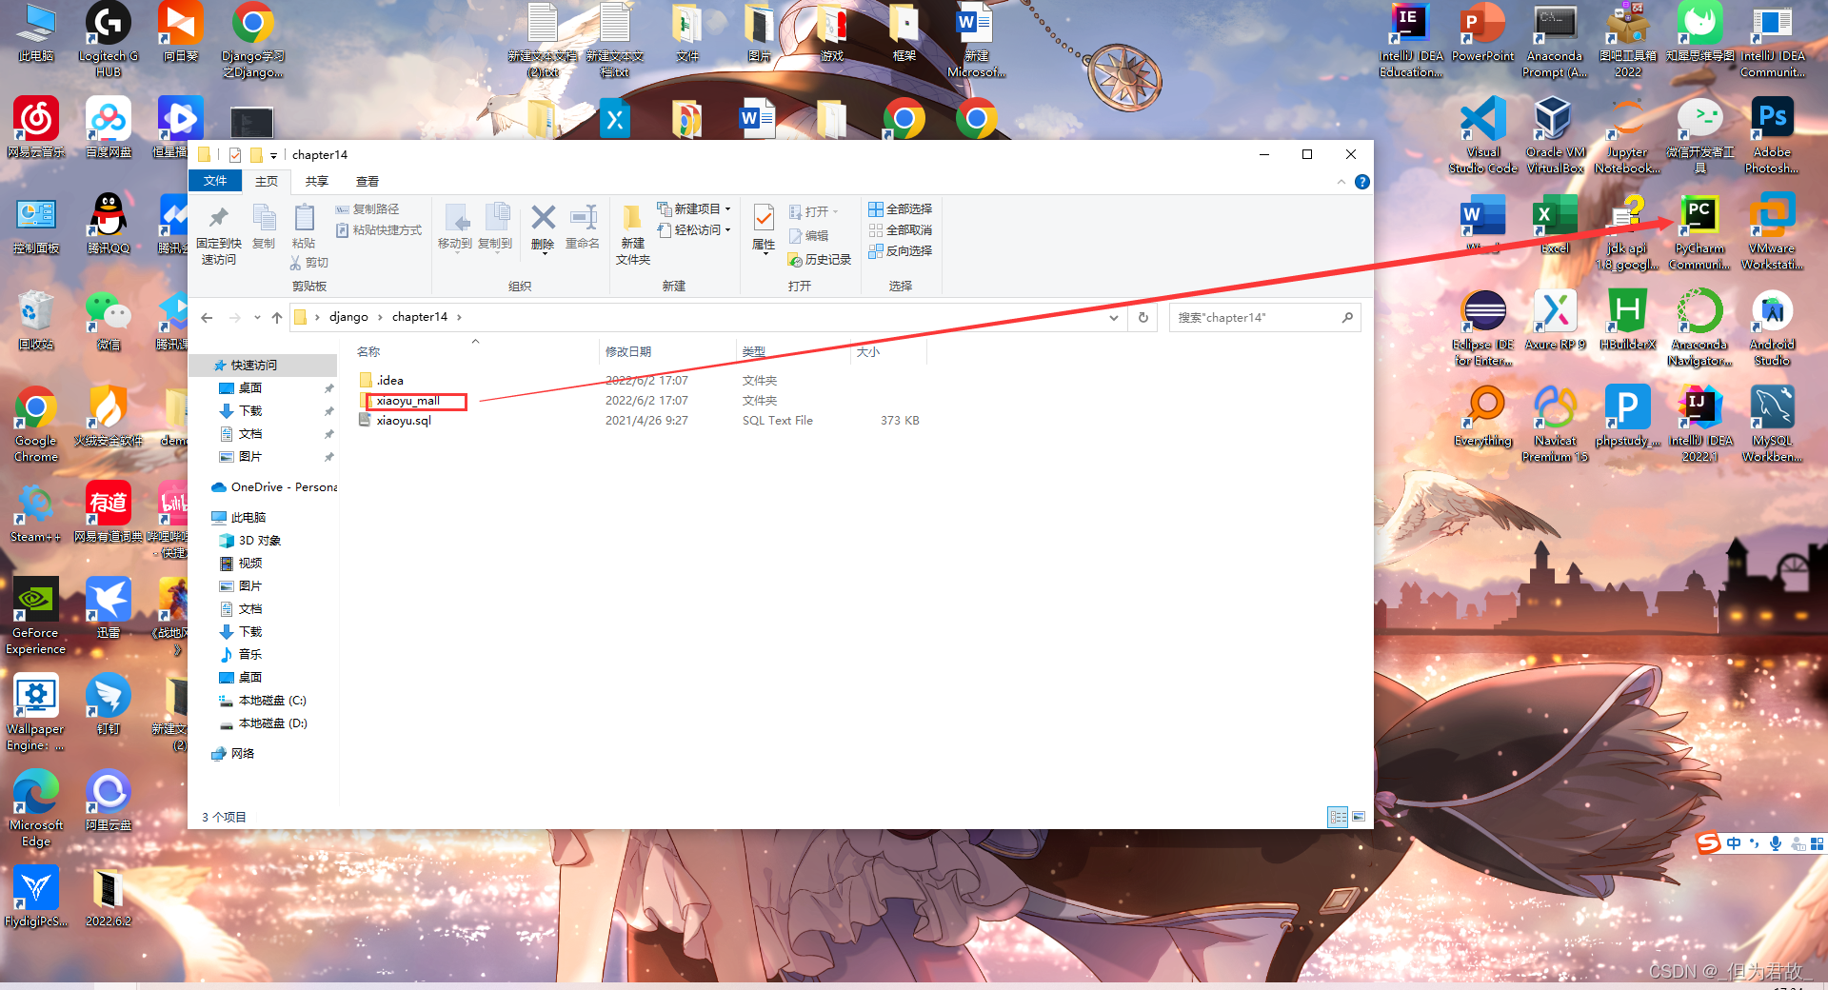Click the Properties (属性) icon
This screenshot has height=990, width=1828.
coord(764,219)
